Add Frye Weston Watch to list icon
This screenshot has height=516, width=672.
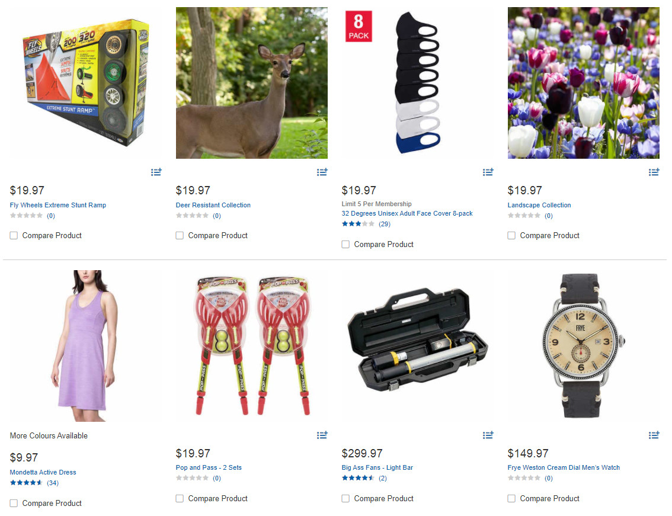654,435
